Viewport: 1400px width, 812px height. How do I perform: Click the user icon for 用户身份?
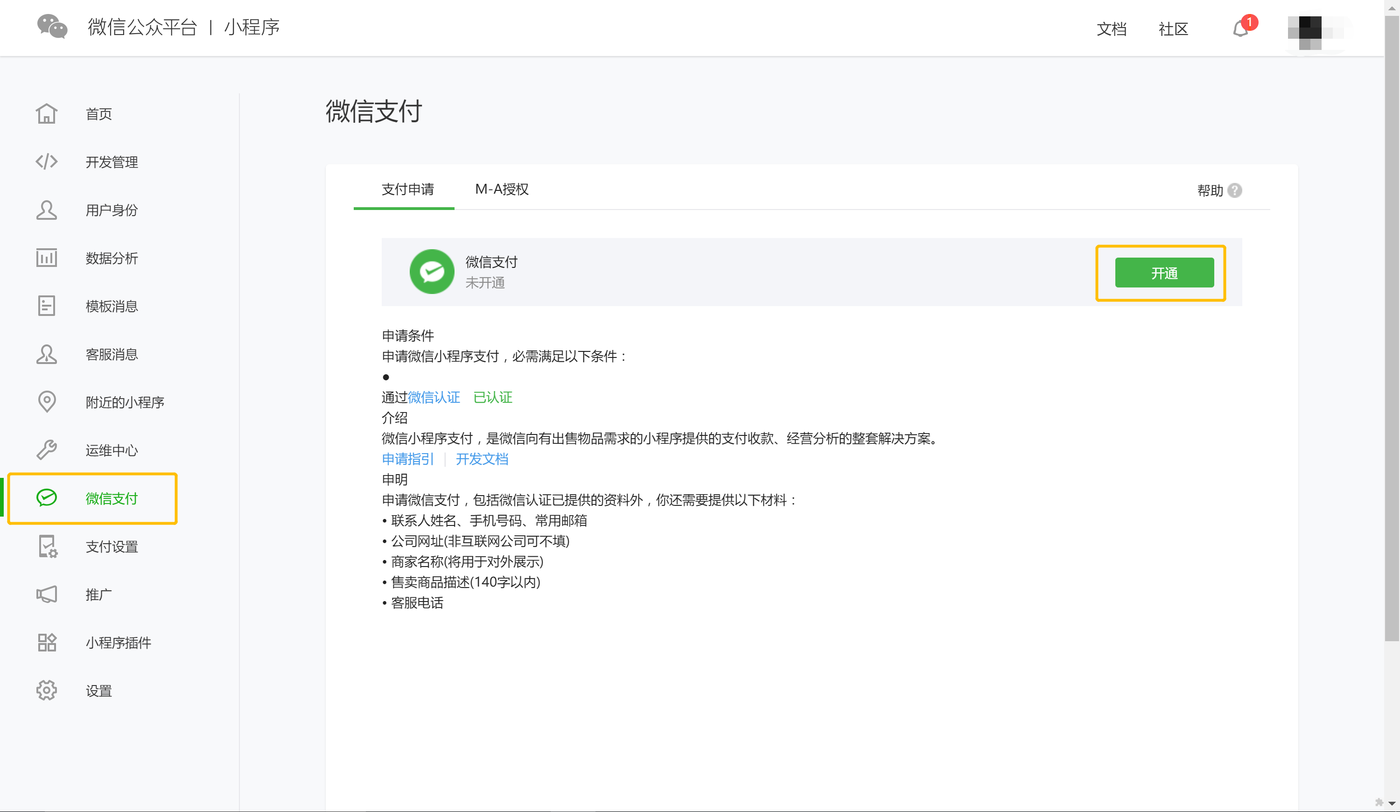pos(47,210)
